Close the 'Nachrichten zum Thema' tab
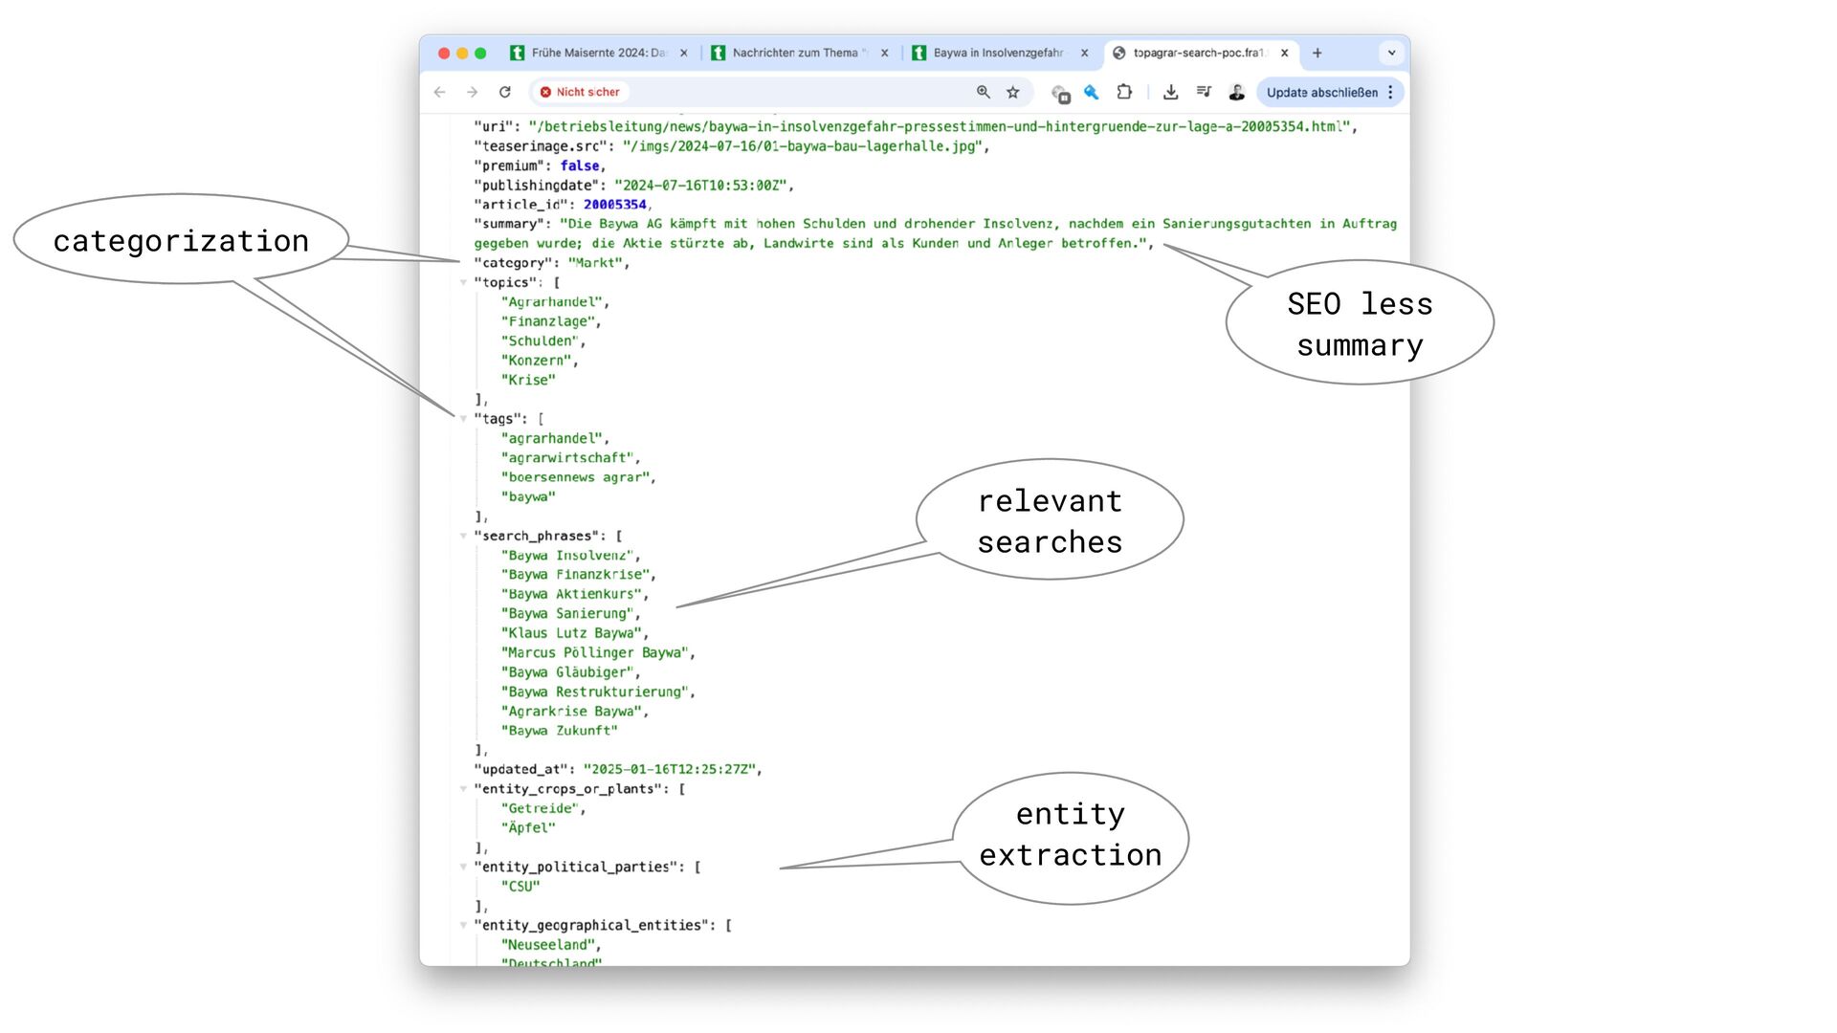Viewport: 1837px width, 1033px height. [885, 53]
